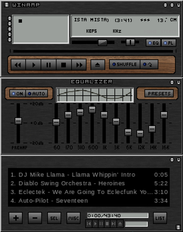Image resolution: width=183 pixels, height=232 pixels.
Task: Start playback with the main Play button
Action: click(33, 65)
